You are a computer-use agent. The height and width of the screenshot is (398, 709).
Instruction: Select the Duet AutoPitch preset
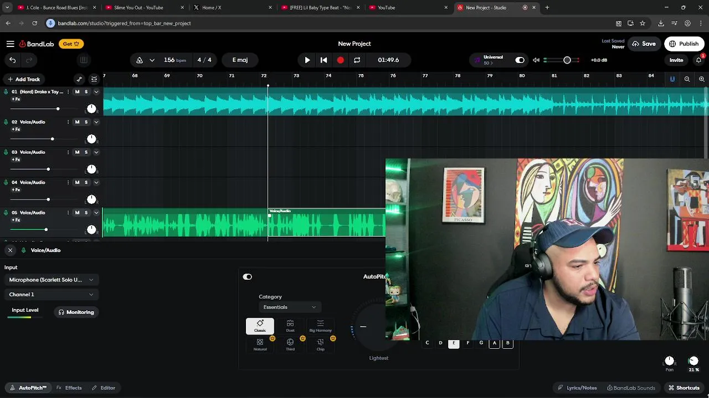290,326
